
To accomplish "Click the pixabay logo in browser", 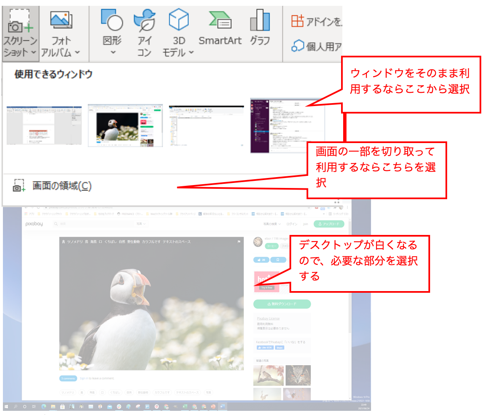I will click(x=34, y=224).
